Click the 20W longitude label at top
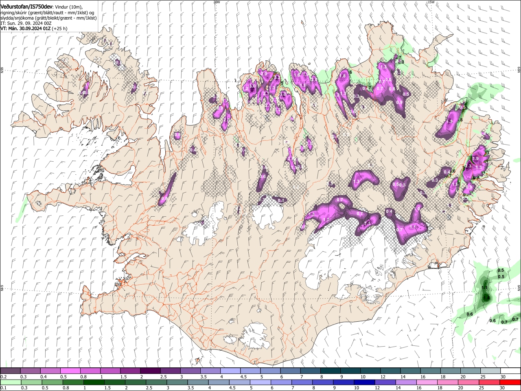 click(217, 2)
